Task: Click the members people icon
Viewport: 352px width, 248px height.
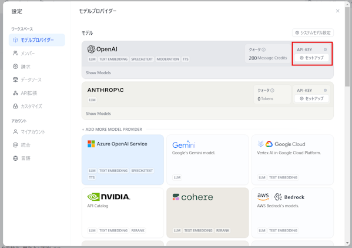Action: click(x=15, y=54)
